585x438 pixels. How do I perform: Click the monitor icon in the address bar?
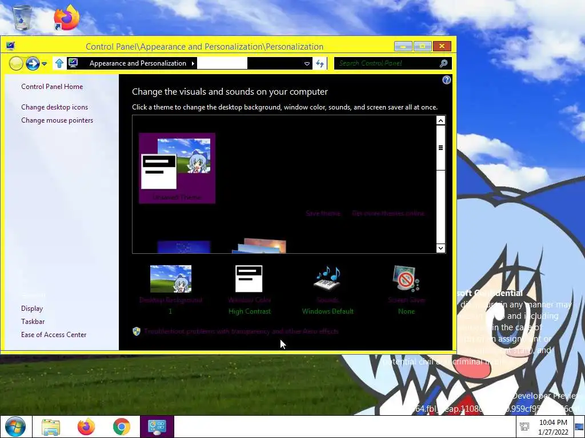(73, 63)
